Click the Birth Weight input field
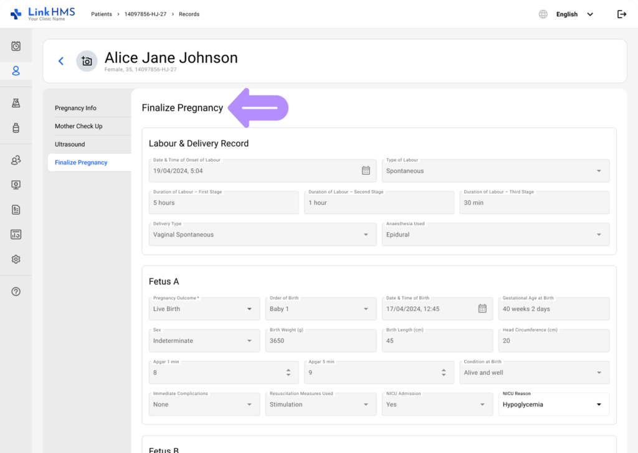 pos(320,341)
